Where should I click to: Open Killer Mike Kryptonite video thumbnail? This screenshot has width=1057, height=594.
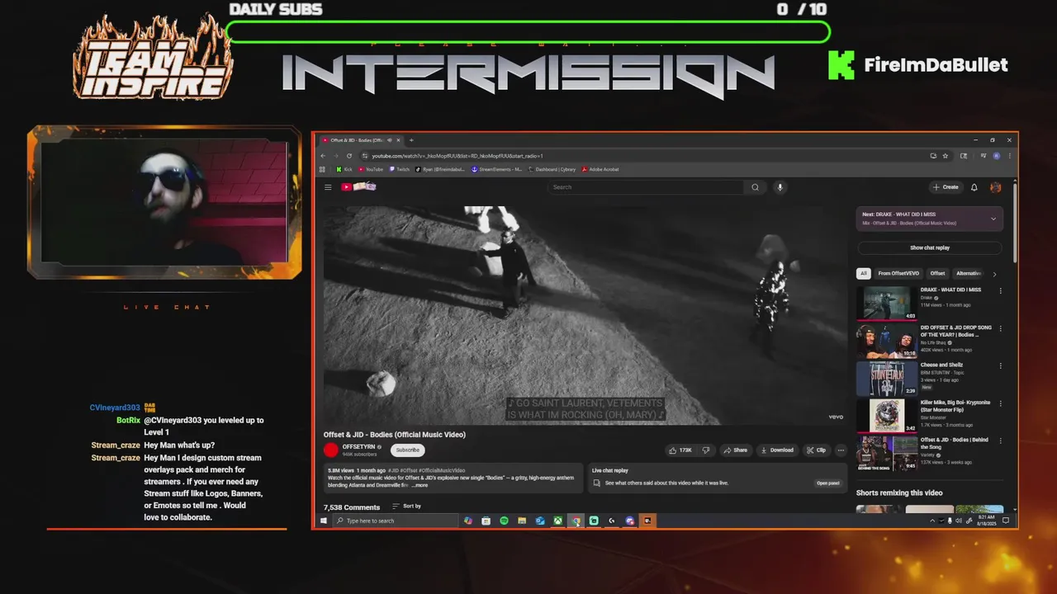pos(887,416)
